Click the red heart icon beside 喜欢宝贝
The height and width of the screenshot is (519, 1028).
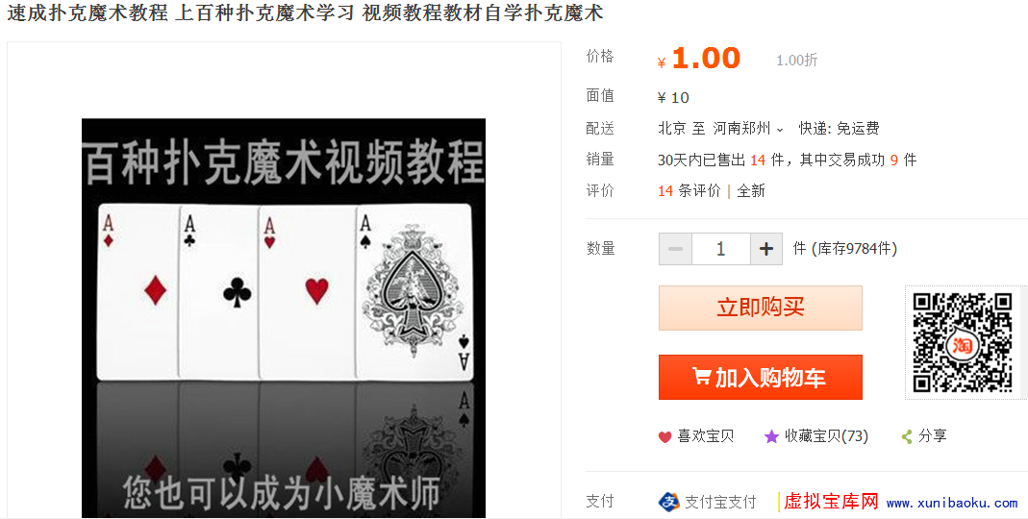coord(664,437)
